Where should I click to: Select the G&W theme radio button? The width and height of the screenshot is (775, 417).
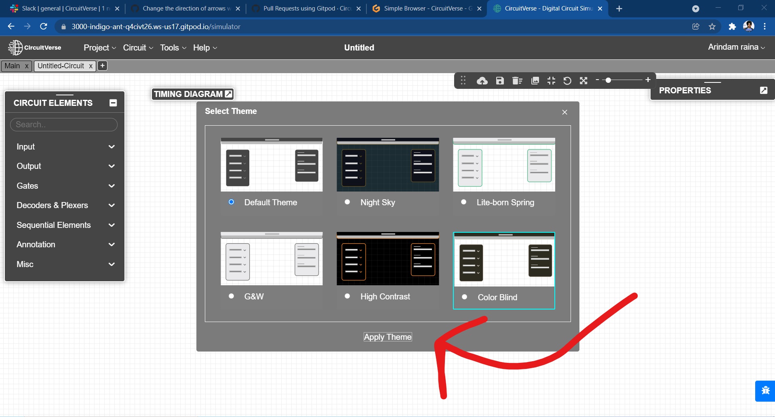coord(231,296)
